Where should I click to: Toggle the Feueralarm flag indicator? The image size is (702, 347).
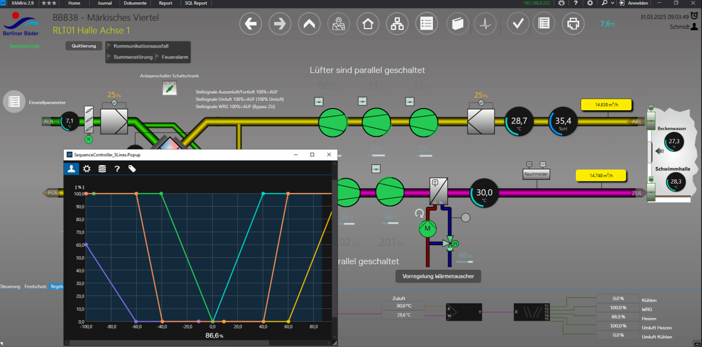click(x=158, y=57)
